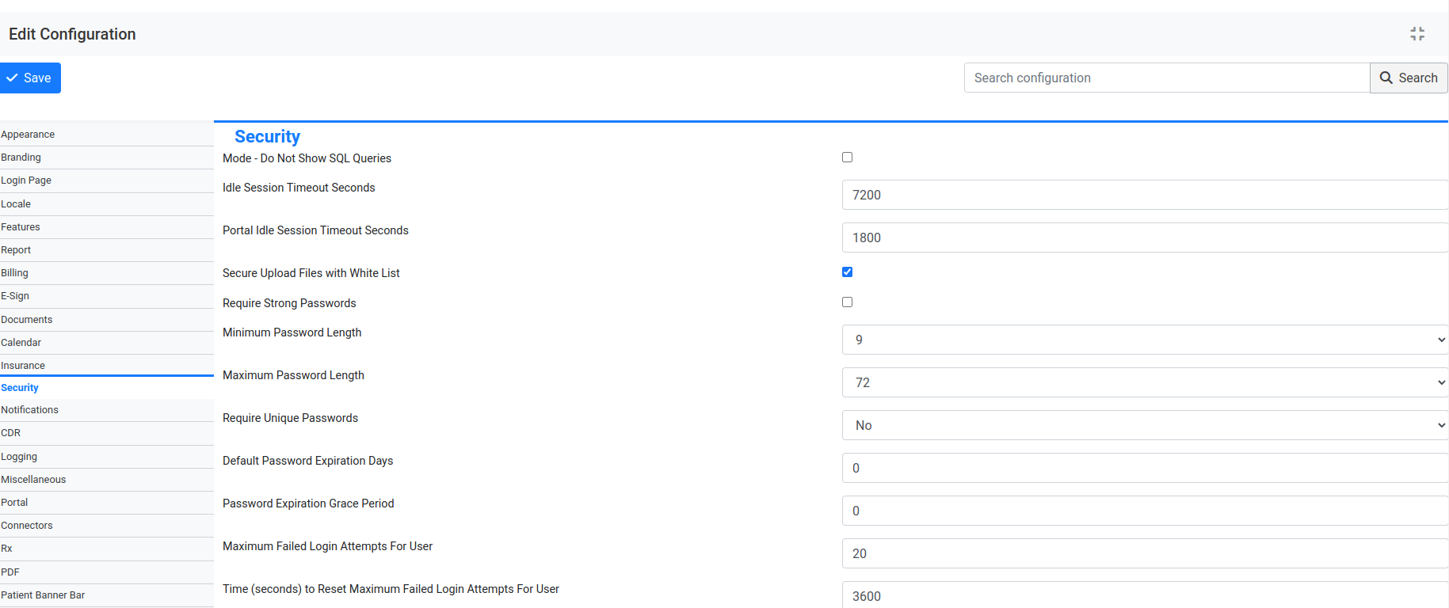Expand Require Unique Passwords dropdown
Image resolution: width=1449 pixels, height=608 pixels.
pyautogui.click(x=1144, y=425)
